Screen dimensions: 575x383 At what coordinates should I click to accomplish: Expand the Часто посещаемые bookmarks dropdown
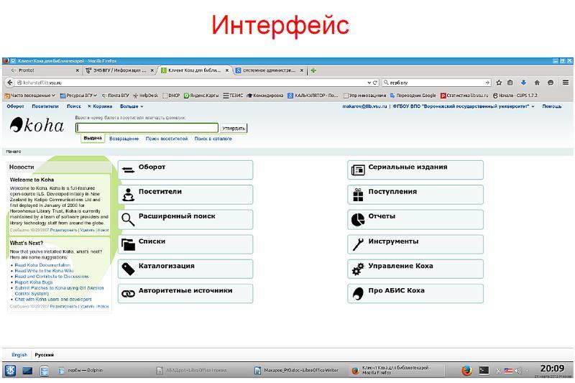[x=30, y=95]
